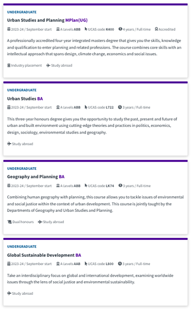
Task: Click the Global Sustainable Development course description
Action: (x=90, y=279)
